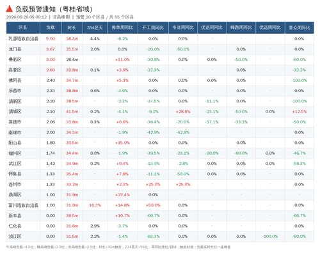320x257 pixels.
Task: Click the title 负载预警通知（粤桂省域）
Action: [54, 9]
